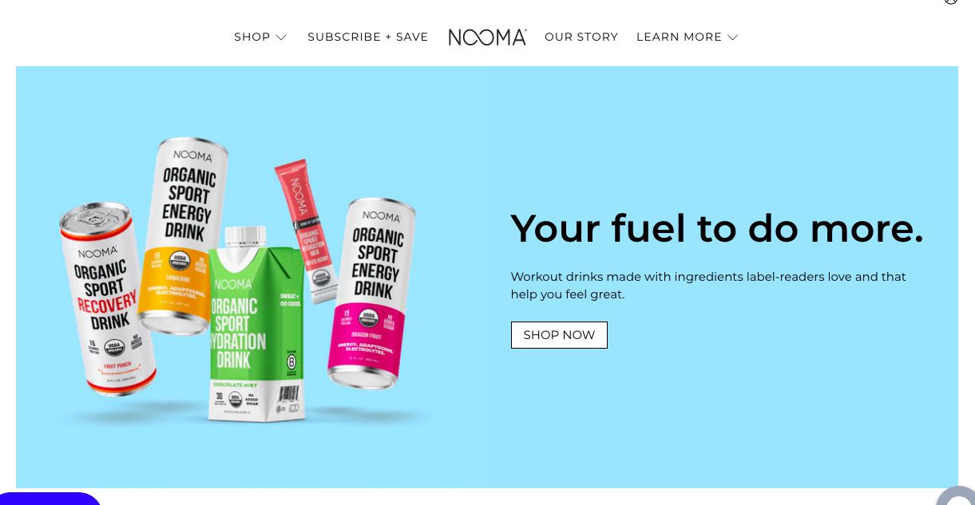Open the LEARN MORE menu label
This screenshot has height=505, width=975.
[679, 37]
